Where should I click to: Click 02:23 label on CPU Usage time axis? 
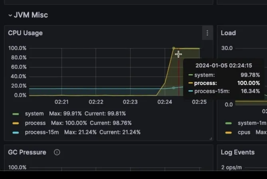[130, 102]
